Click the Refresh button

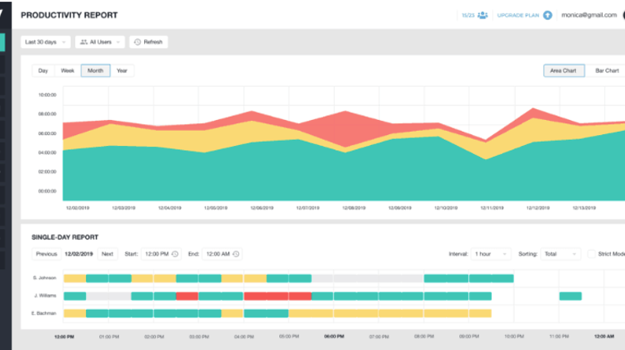coord(148,42)
